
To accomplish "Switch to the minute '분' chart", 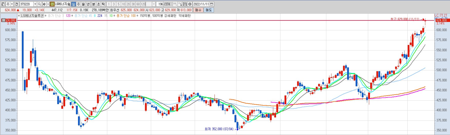I will pyautogui.click(x=93, y=4).
